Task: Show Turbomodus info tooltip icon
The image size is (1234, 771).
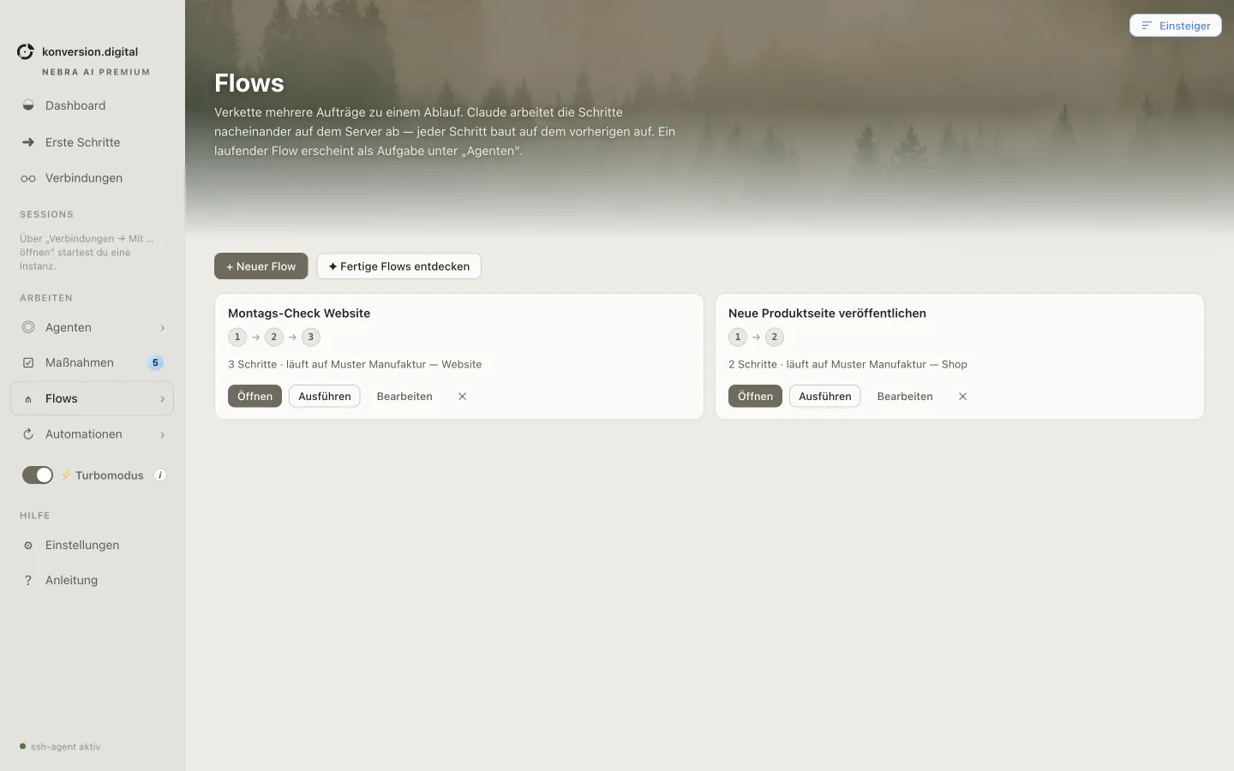Action: pyautogui.click(x=160, y=475)
